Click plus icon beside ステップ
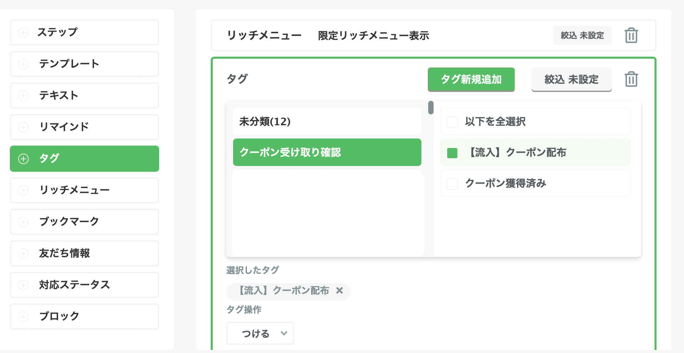 [x=23, y=33]
